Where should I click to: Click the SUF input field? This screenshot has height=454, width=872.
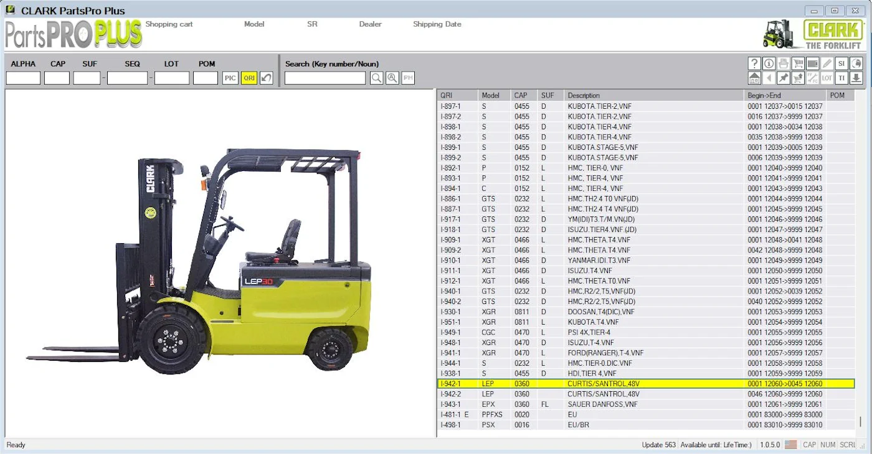coord(87,78)
